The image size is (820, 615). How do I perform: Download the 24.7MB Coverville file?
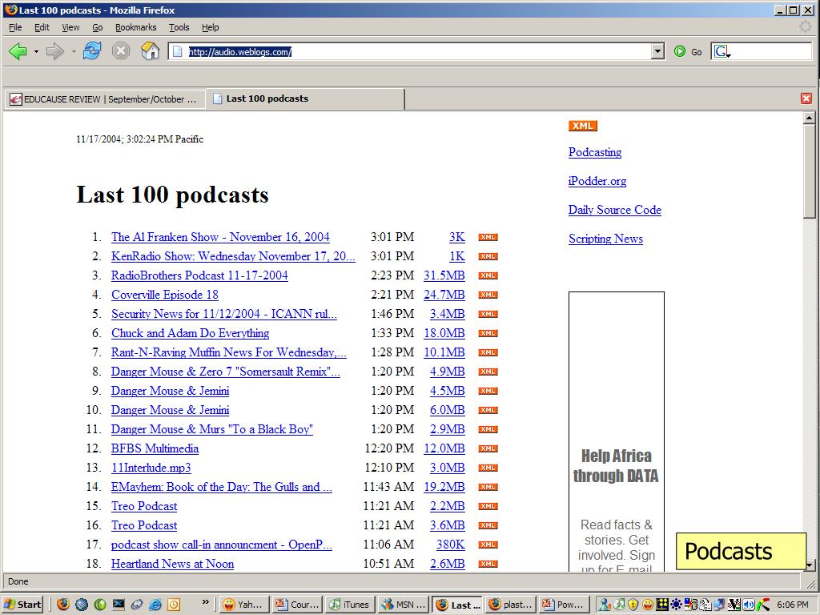[x=444, y=295]
